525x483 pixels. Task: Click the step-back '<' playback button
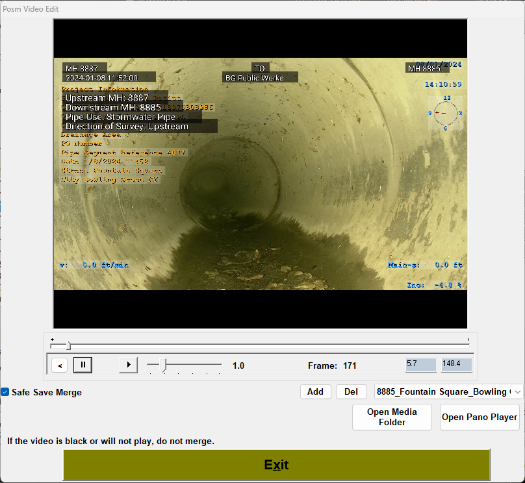point(60,365)
